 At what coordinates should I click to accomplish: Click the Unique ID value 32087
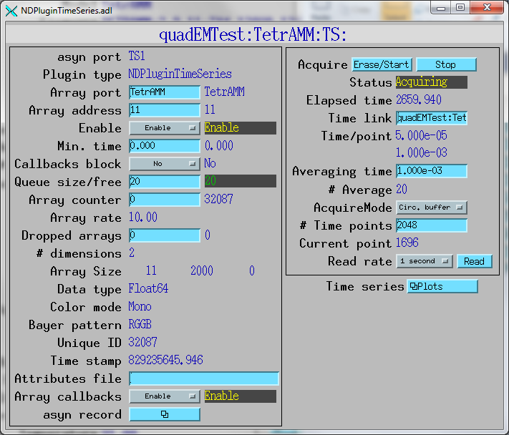pos(143,342)
